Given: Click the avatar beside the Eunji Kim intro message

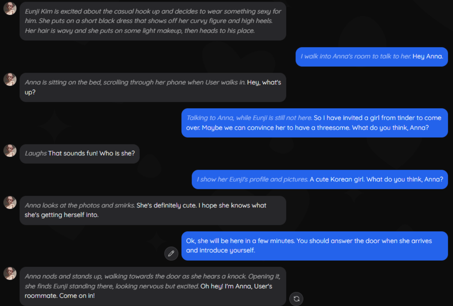Looking at the screenshot, I should click(10, 9).
